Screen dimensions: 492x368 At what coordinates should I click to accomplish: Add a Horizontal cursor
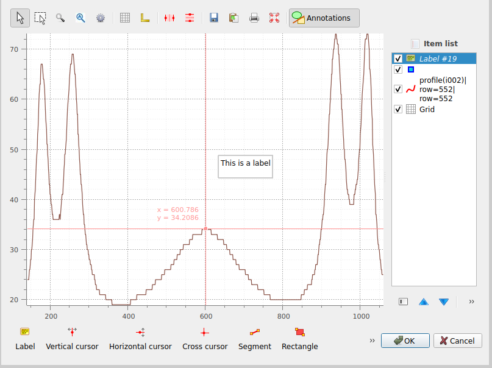pyautogui.click(x=140, y=339)
